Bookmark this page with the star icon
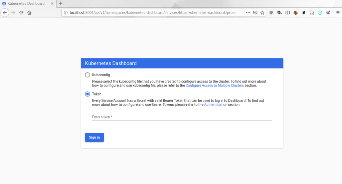This screenshot has width=342, height=184. pos(262,13)
